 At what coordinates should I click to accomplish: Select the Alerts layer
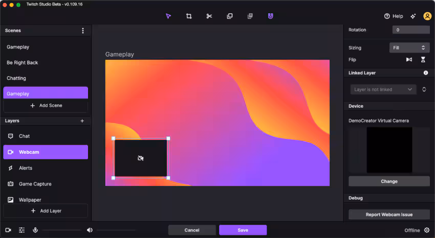(x=46, y=168)
